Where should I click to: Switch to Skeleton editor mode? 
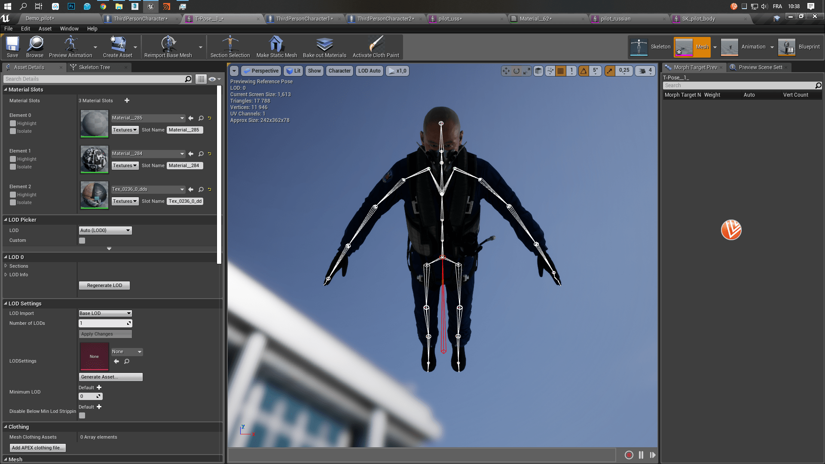tap(650, 47)
